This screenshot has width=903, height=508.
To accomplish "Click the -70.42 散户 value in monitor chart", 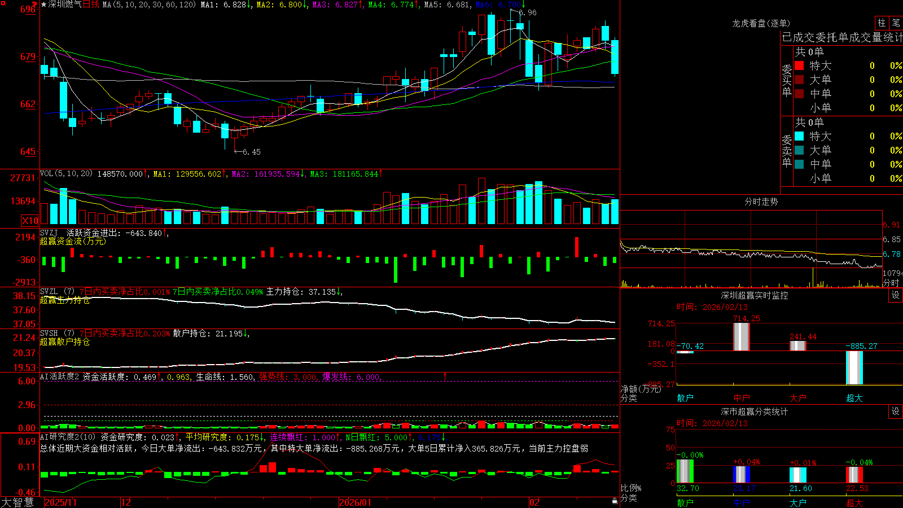I will pyautogui.click(x=690, y=346).
